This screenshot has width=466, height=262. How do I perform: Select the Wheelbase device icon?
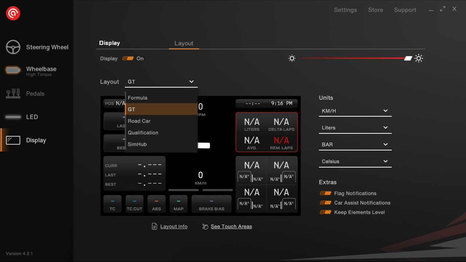point(13,70)
